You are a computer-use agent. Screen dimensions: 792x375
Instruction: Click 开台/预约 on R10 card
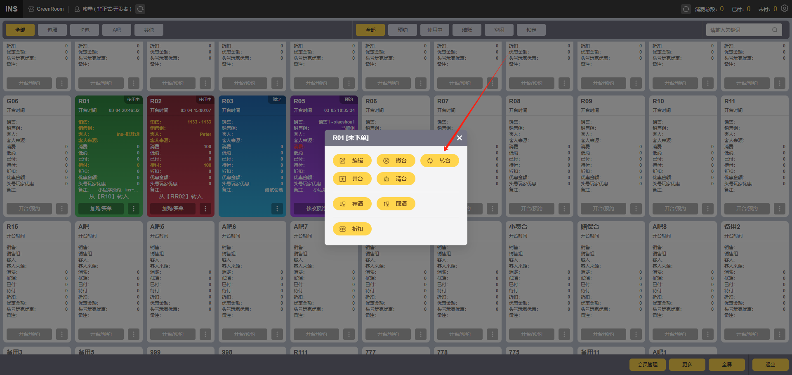(x=675, y=209)
